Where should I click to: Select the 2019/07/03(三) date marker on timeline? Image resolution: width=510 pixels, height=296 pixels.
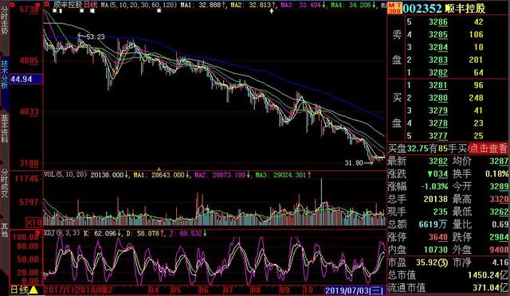(x=355, y=290)
